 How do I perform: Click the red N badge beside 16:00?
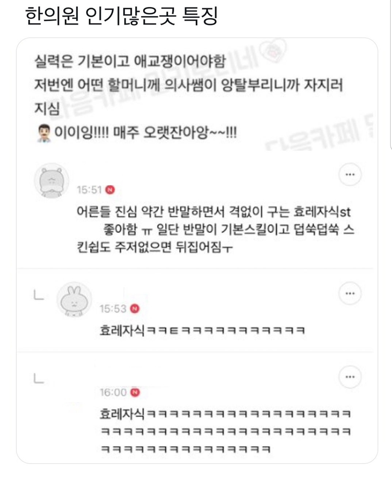[135, 392]
